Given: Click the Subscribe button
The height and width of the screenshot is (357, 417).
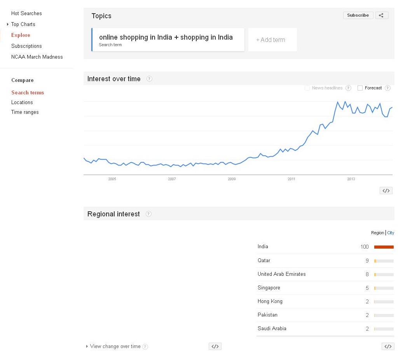Looking at the screenshot, I should 358,16.
